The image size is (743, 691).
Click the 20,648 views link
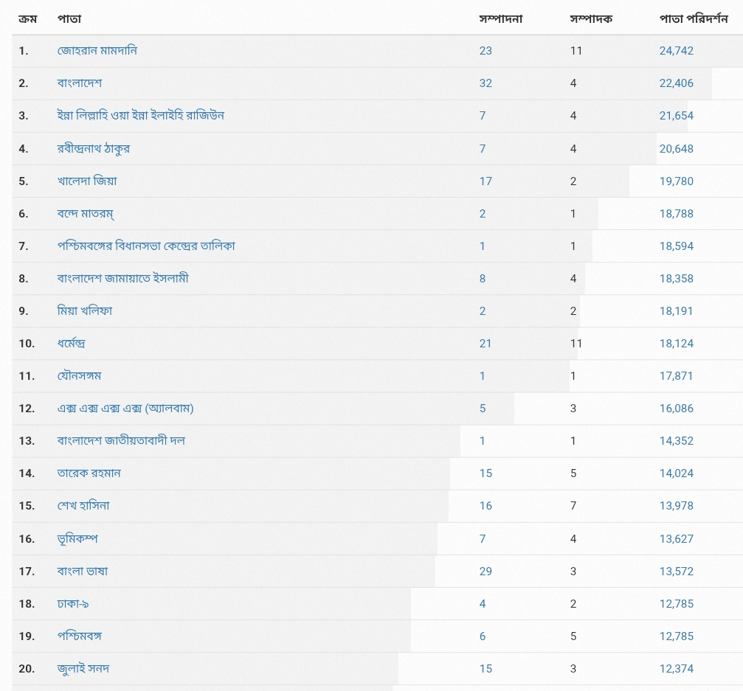(676, 148)
